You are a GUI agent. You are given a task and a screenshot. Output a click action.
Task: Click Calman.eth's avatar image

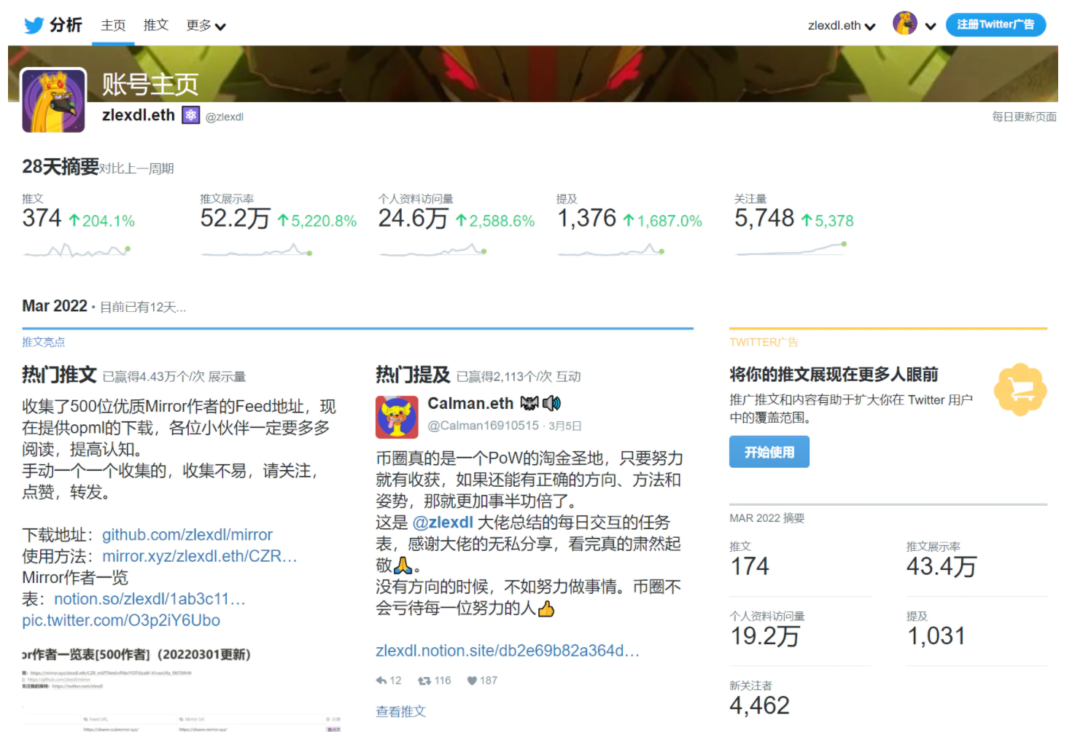pyautogui.click(x=397, y=417)
